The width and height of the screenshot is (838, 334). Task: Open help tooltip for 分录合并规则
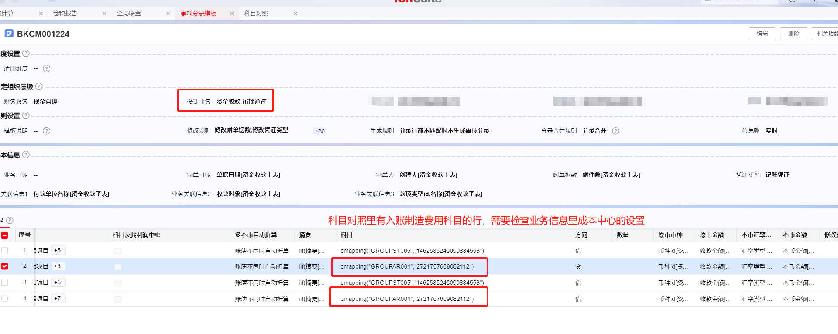coord(615,131)
